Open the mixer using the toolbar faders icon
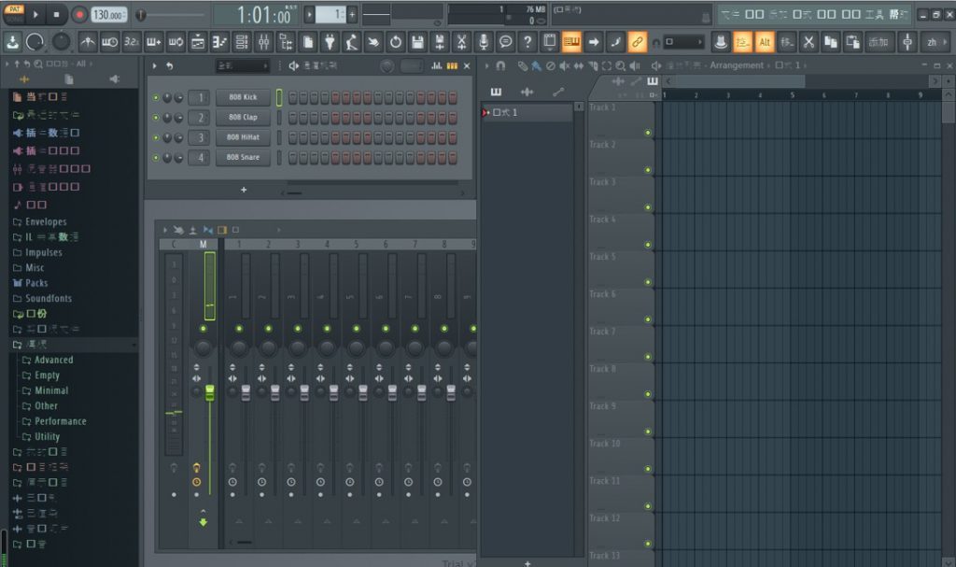Screen dimensions: 956x567 [x=263, y=42]
